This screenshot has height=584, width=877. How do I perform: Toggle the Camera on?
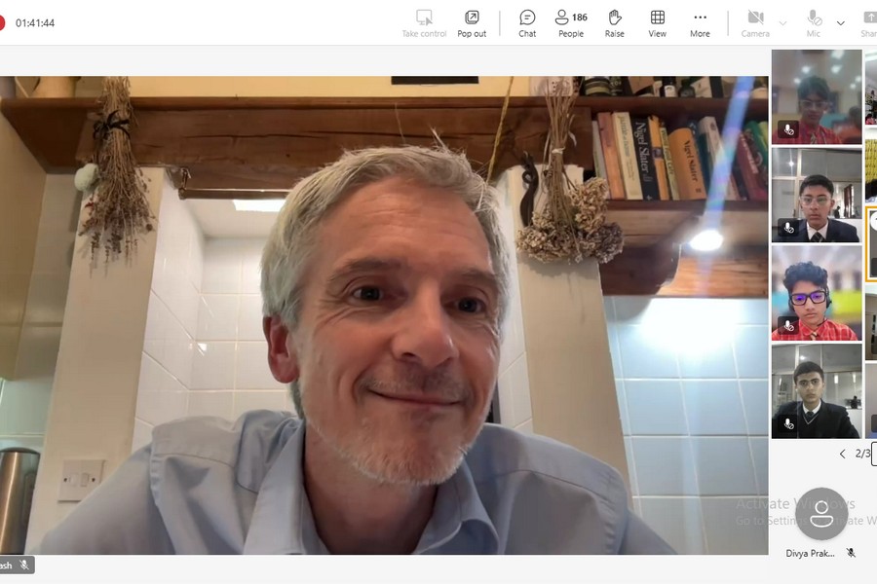tap(755, 22)
